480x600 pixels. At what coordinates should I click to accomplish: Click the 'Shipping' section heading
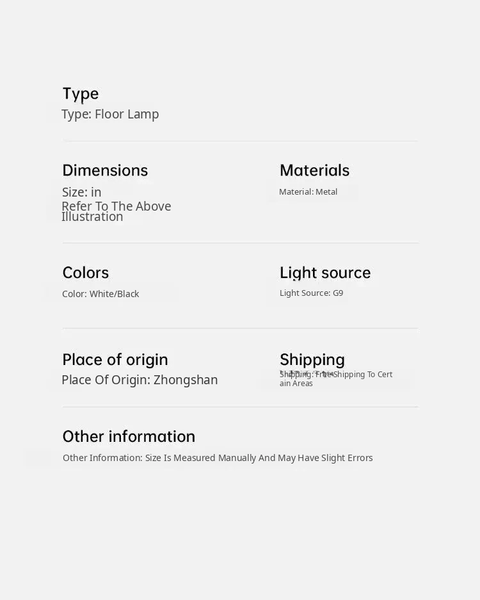(x=312, y=359)
